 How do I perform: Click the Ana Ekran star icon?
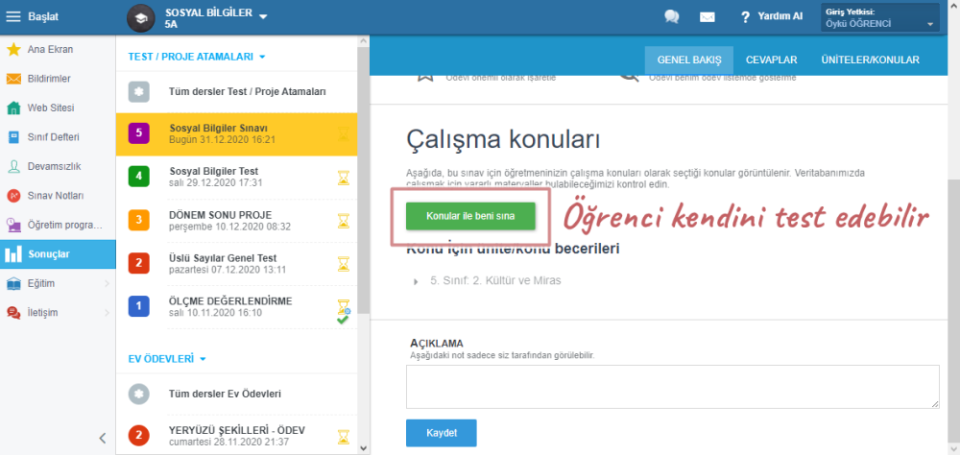(13, 50)
